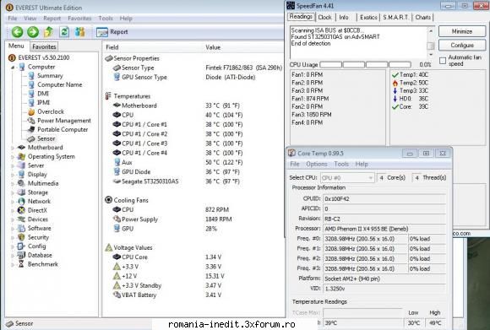490x330 pixels.
Task: Open the EVEREST Tools menu
Action: 106,19
